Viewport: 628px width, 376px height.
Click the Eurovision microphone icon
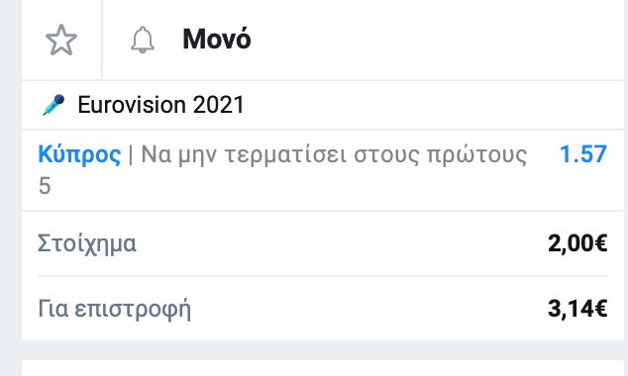(54, 105)
